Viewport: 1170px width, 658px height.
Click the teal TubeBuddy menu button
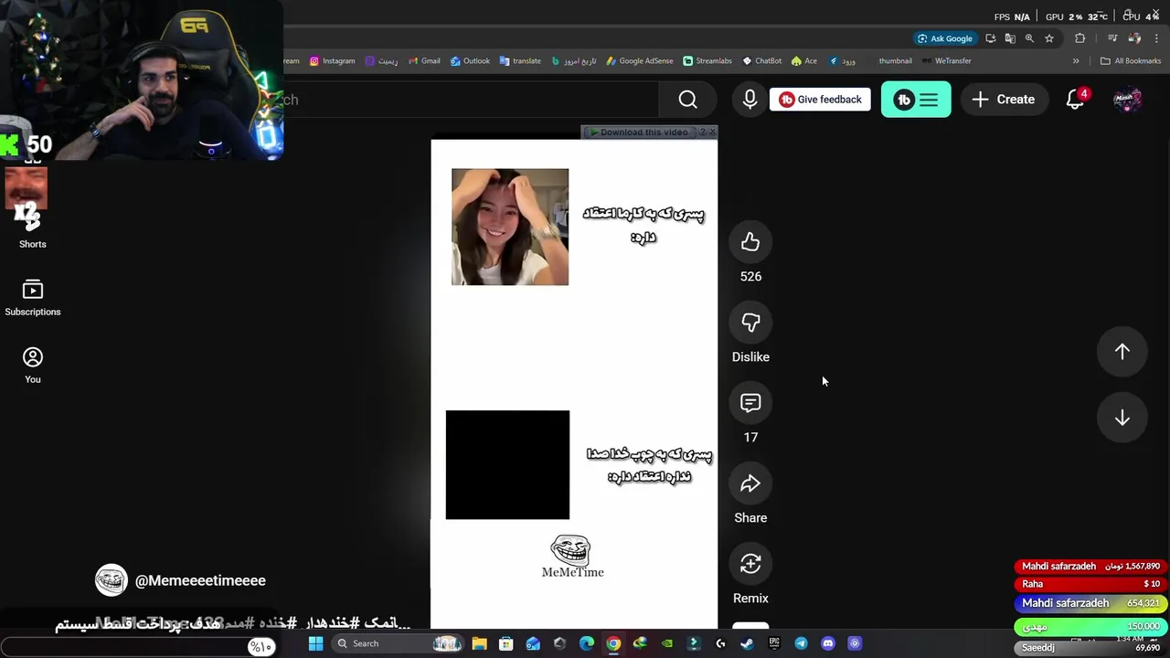click(x=916, y=100)
